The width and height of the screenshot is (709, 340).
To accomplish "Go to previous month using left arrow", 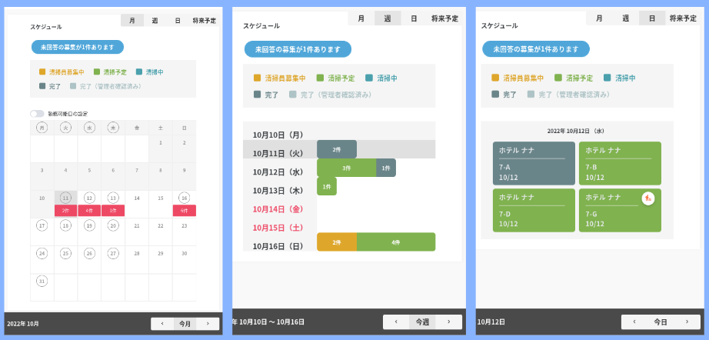I will pyautogui.click(x=162, y=324).
